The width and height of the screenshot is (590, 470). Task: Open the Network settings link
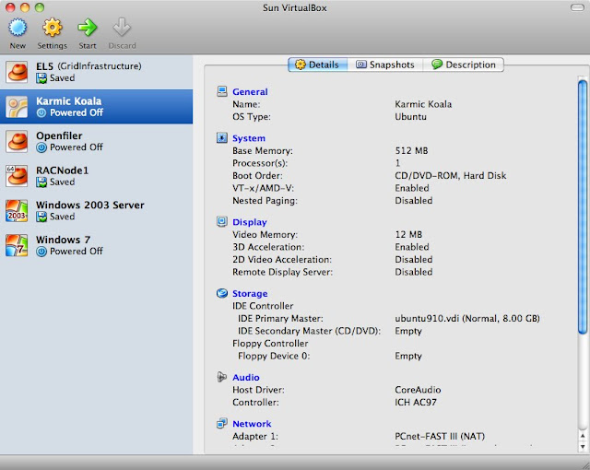click(252, 424)
